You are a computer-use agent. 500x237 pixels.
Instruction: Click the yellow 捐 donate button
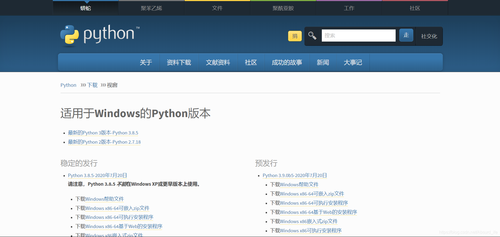pyautogui.click(x=295, y=36)
